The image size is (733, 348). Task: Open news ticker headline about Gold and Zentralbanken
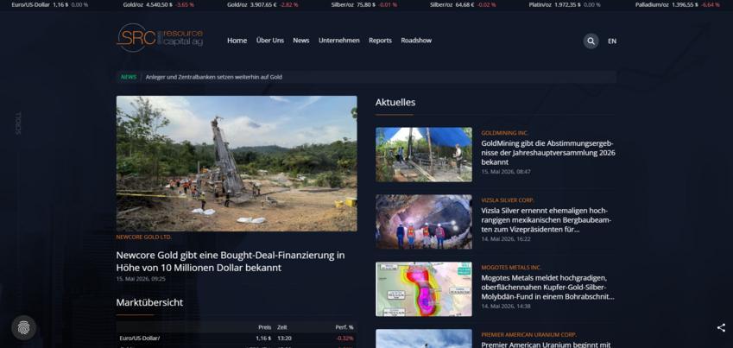coord(213,77)
